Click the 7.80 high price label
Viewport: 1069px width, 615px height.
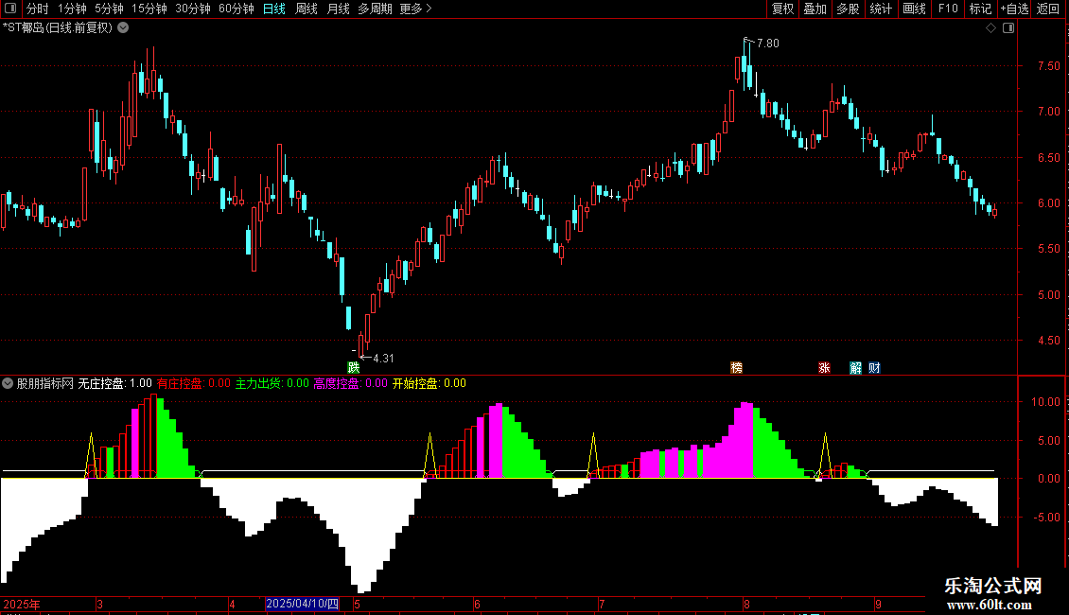pos(767,43)
